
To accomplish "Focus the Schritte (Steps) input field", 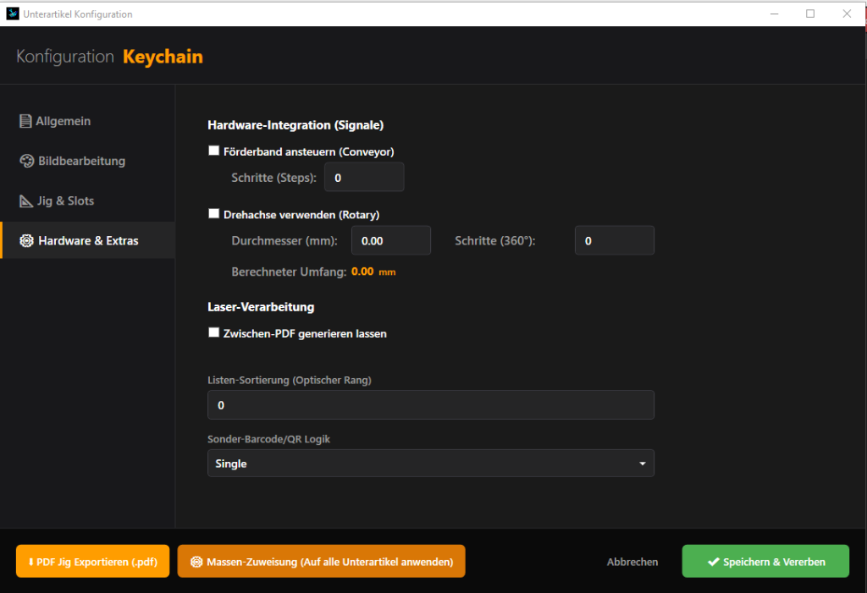I will click(x=364, y=178).
